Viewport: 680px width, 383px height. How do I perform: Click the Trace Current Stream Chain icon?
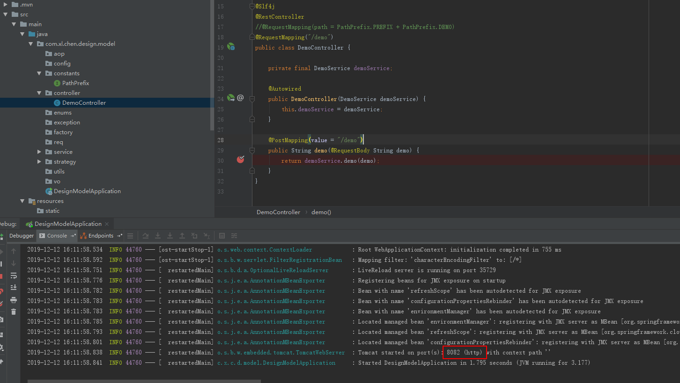(x=234, y=236)
